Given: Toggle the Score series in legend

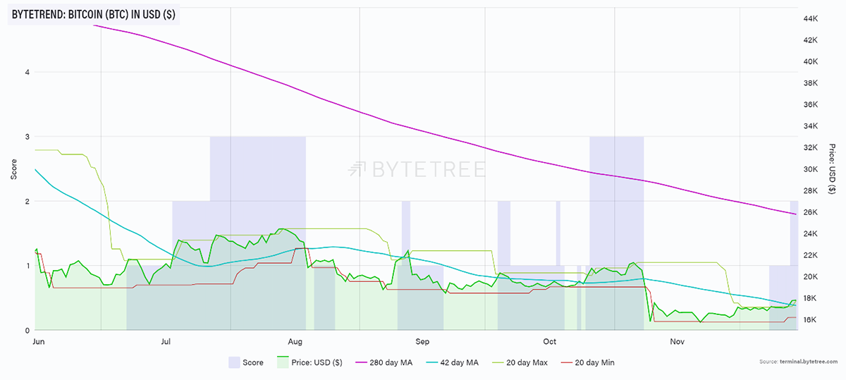Looking at the screenshot, I should click(x=246, y=362).
